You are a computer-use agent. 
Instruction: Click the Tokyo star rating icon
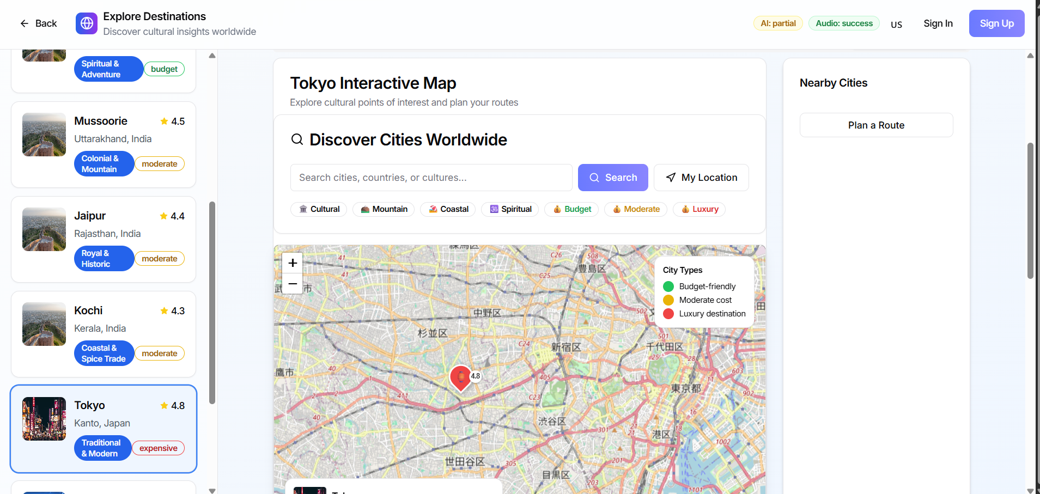tap(164, 405)
